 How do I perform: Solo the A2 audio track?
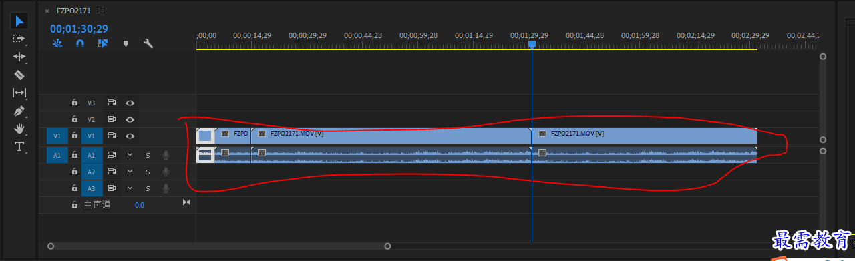coord(148,172)
